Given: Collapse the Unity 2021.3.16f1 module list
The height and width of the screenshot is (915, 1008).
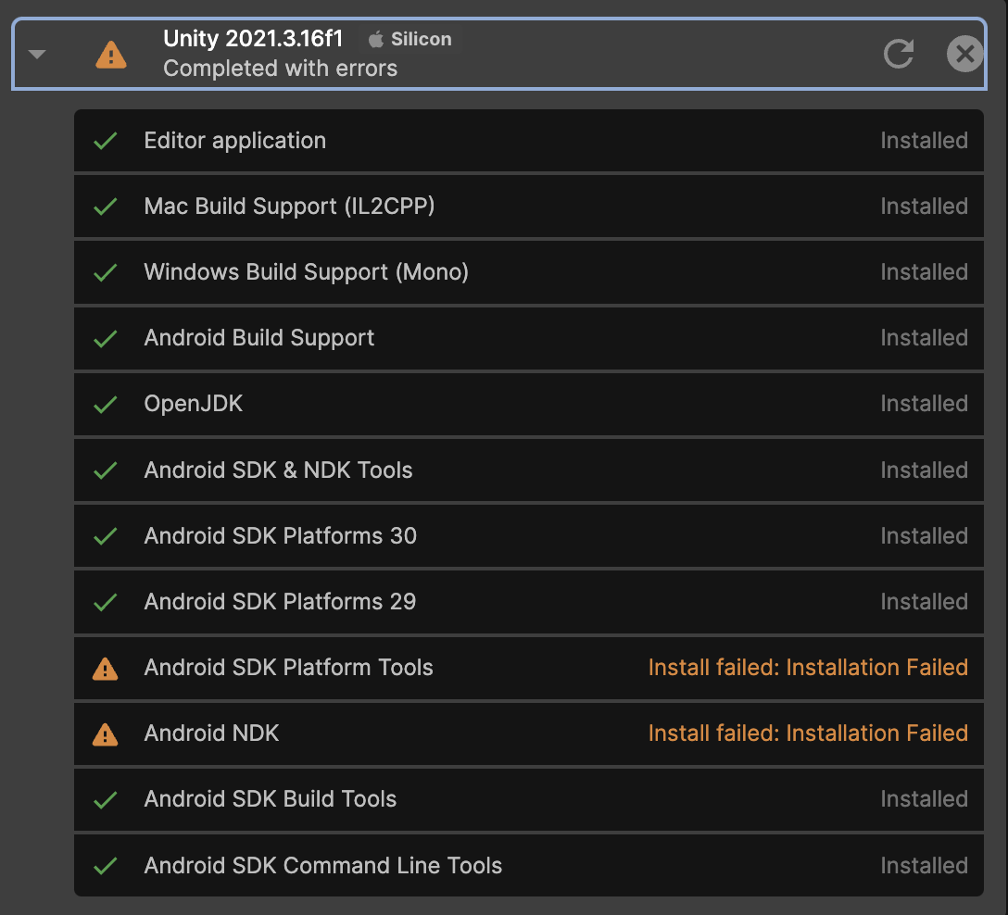Looking at the screenshot, I should point(37,54).
